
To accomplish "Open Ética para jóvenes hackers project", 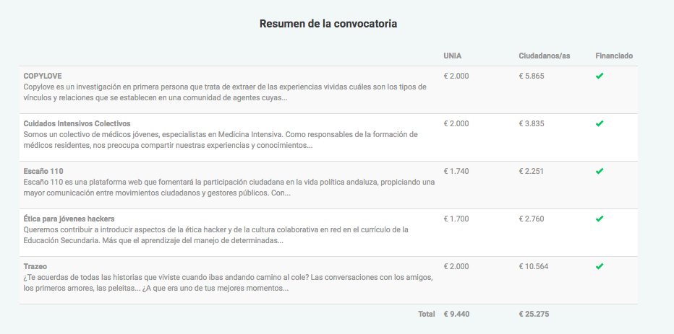I will (x=69, y=219).
